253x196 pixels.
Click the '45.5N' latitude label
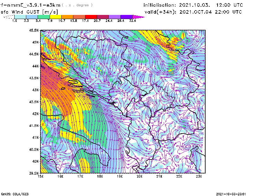tap(34, 30)
